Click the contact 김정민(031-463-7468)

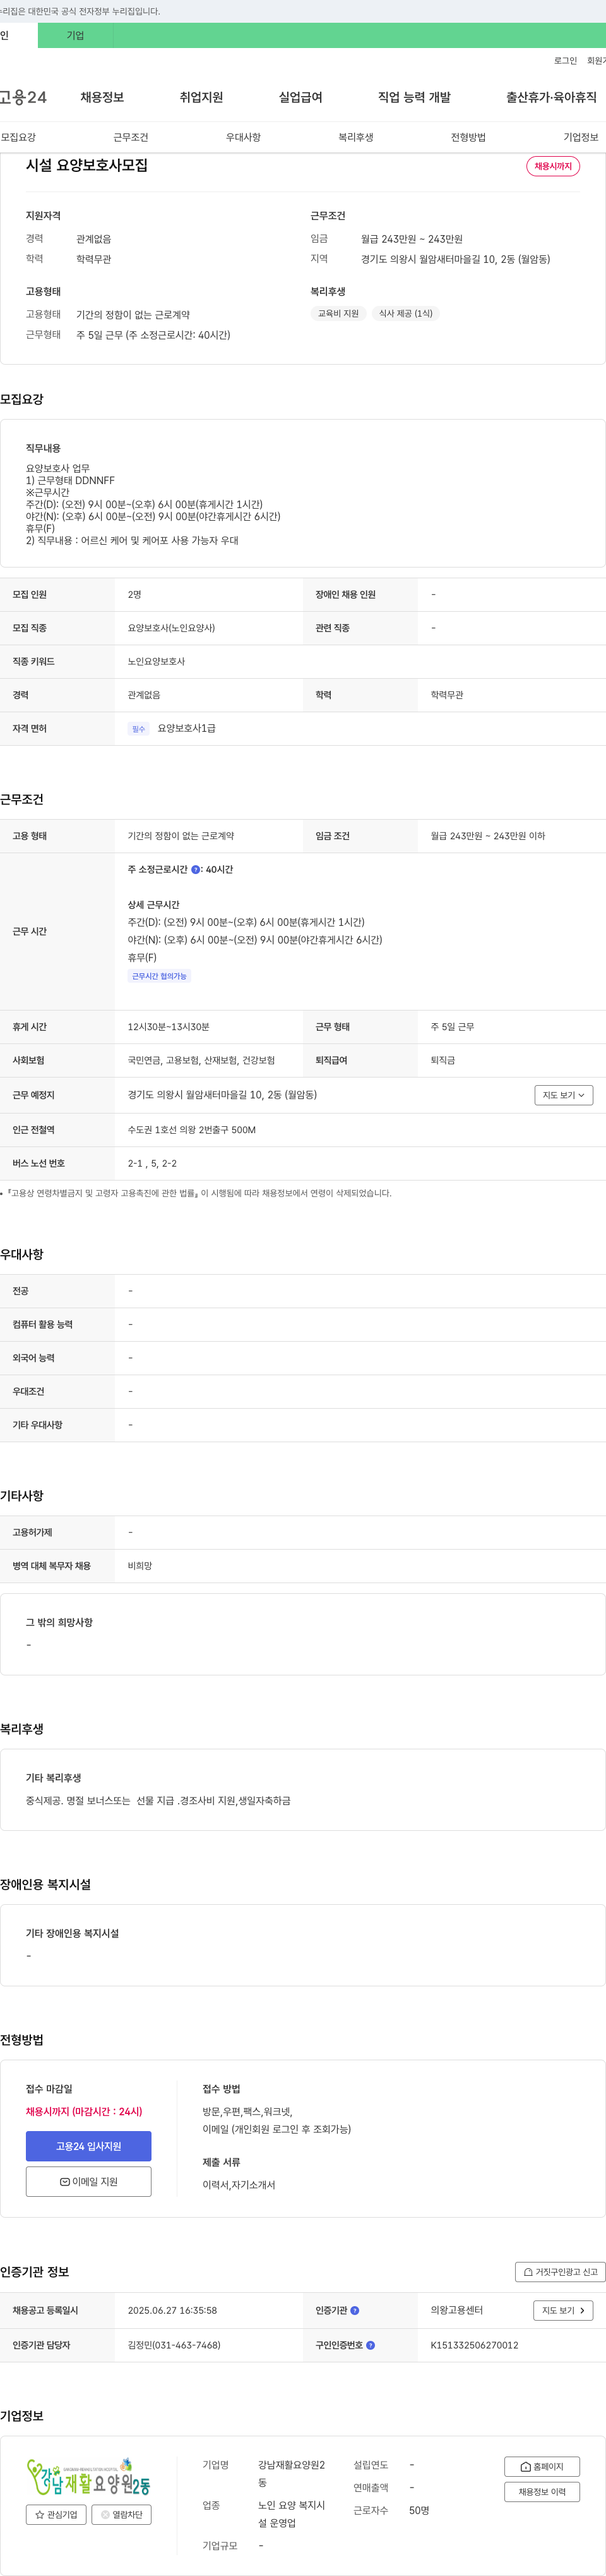174,2345
